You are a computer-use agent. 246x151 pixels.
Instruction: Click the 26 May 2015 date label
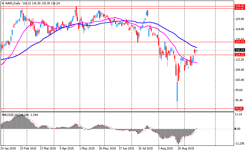pos(107,148)
